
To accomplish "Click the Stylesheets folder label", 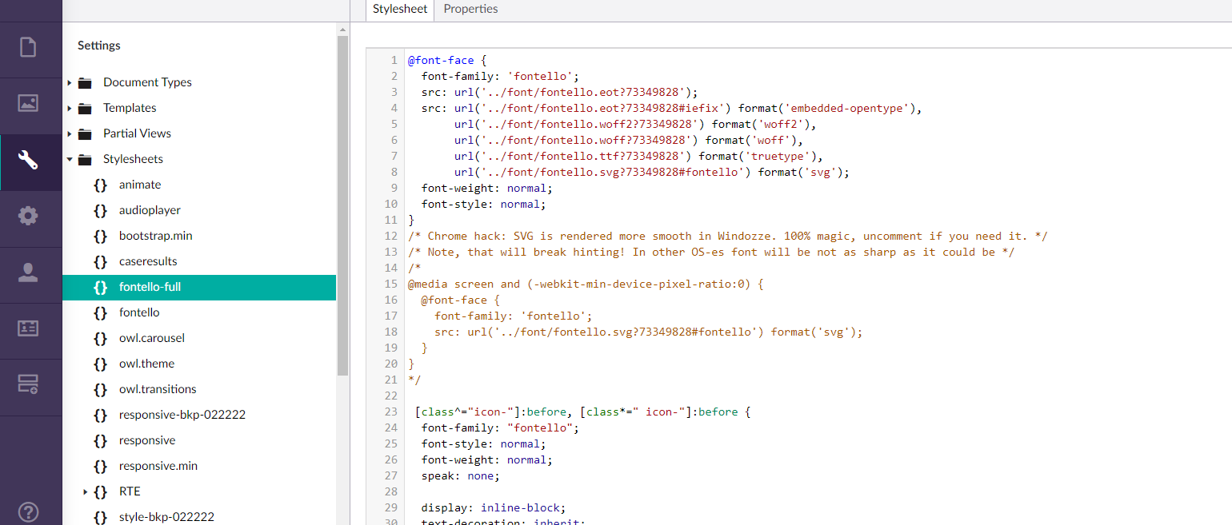I will coord(133,159).
